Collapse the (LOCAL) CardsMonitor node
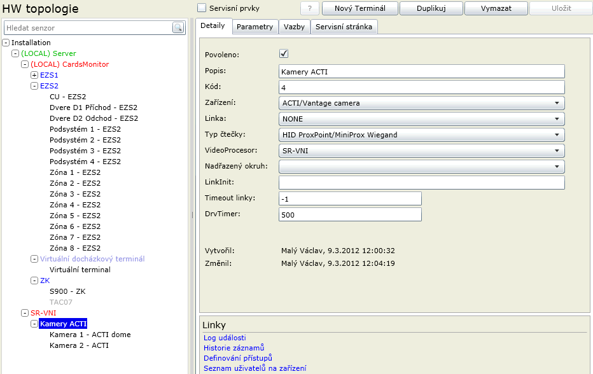 click(25, 64)
